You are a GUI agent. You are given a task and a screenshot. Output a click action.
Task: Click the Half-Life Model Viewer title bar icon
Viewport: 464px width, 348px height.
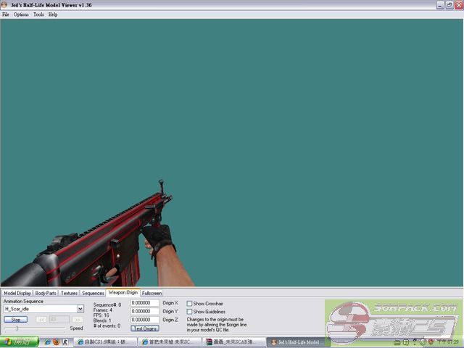(5, 5)
